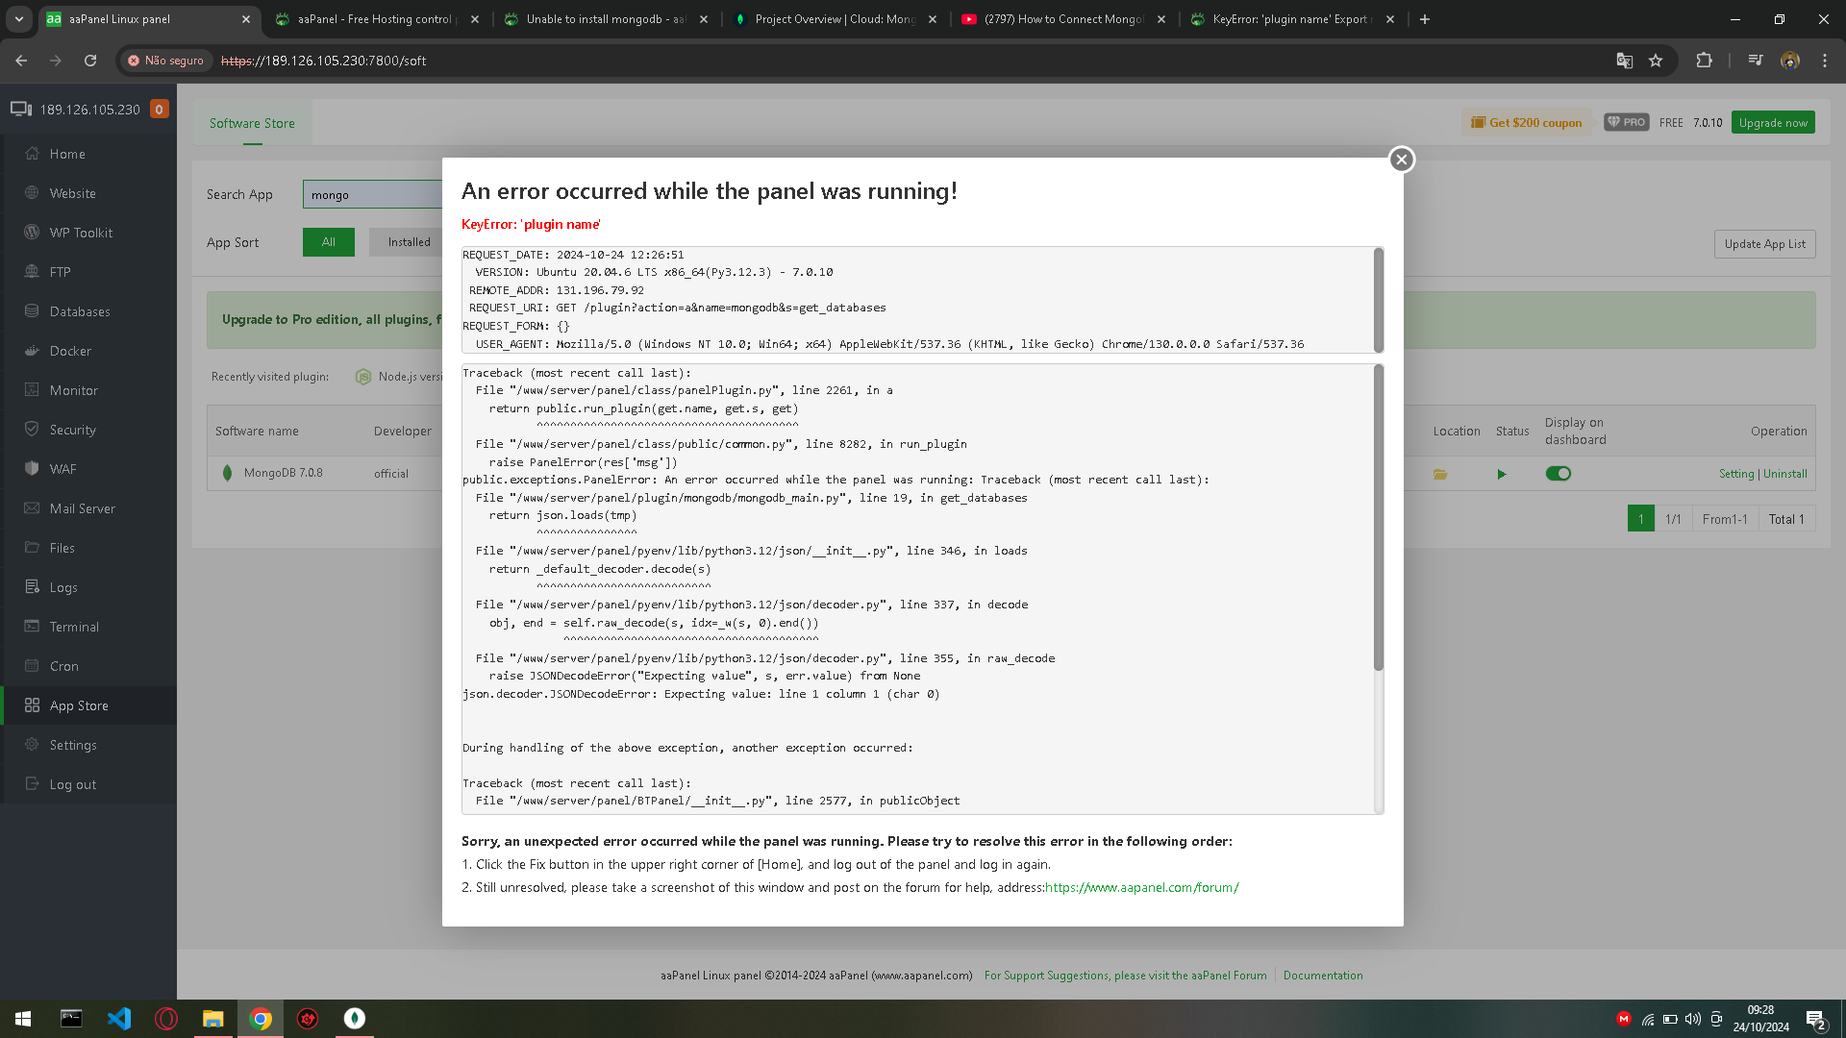
Task: Open the folder Location icon for MongoDB
Action: [1440, 474]
